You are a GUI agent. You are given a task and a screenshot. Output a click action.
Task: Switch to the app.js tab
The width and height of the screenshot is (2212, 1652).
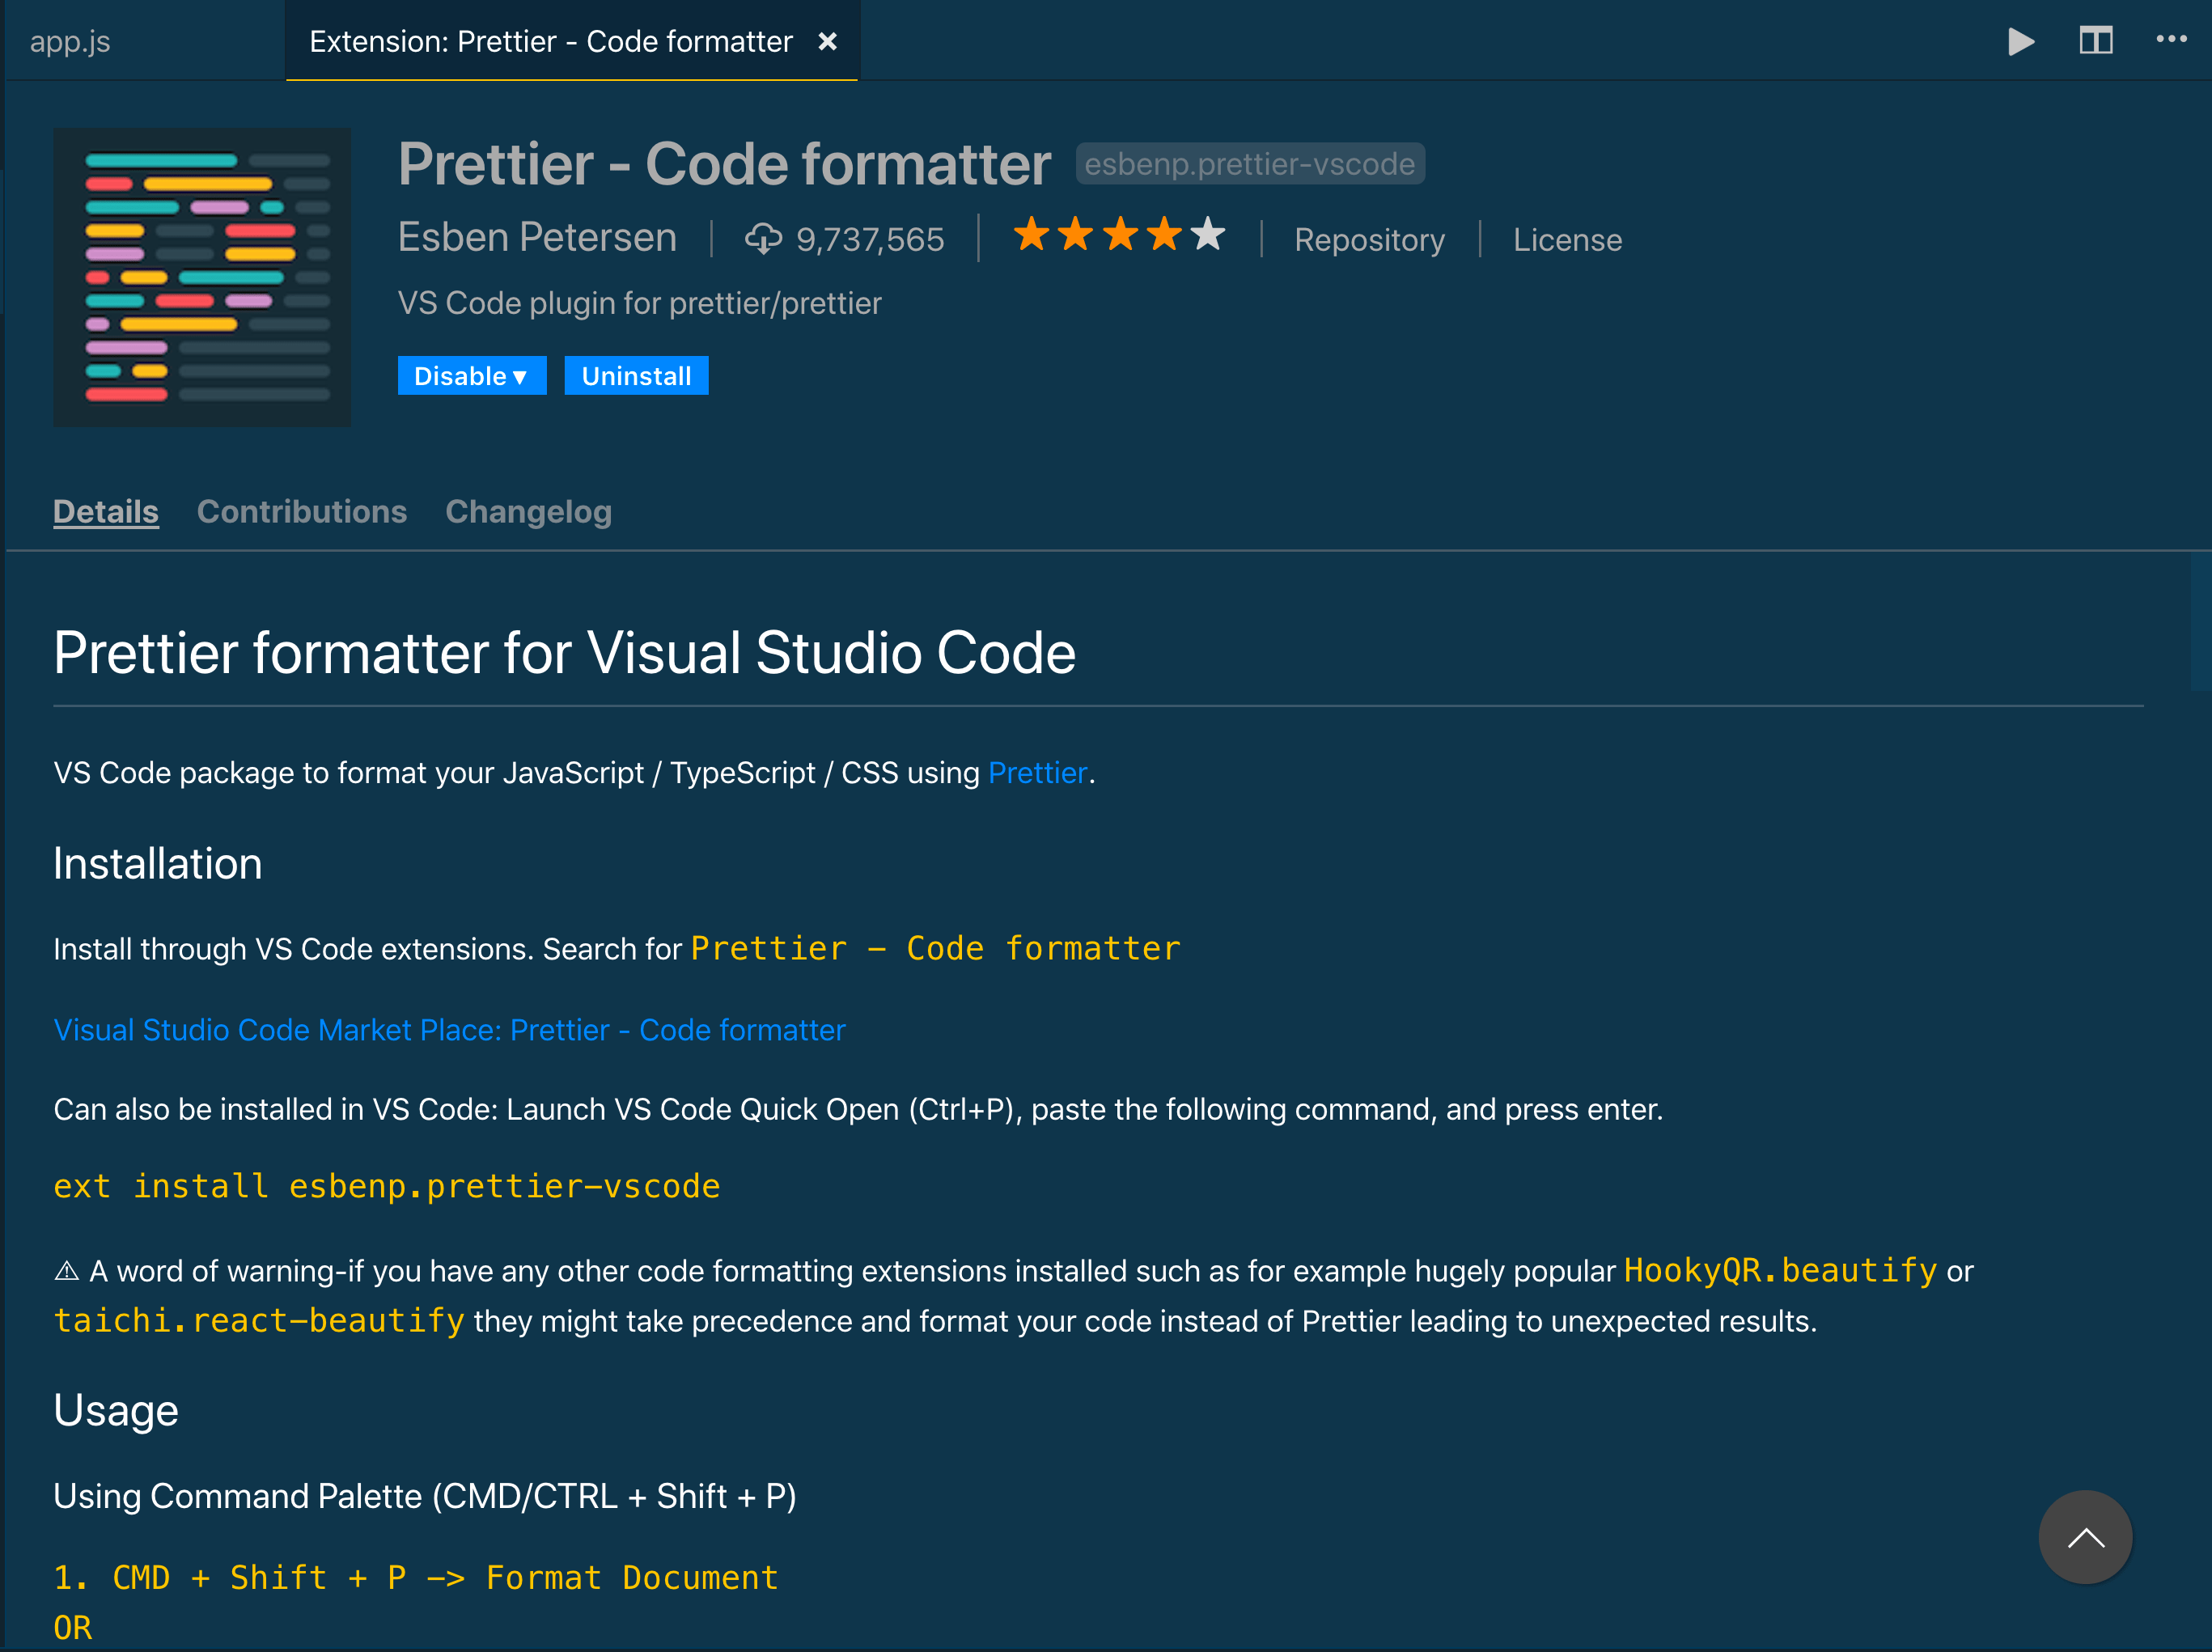(70, 41)
